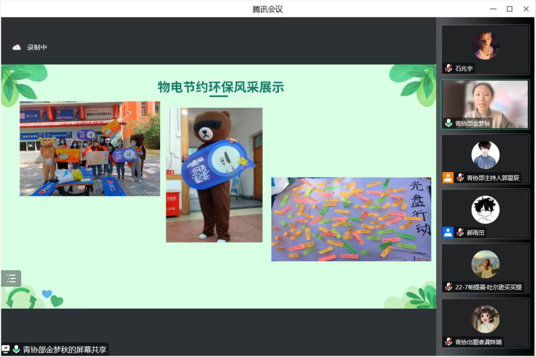536x357 pixels.
Task: Click the 青协部金梦秋的屏幕共享 label text
Action: point(65,349)
